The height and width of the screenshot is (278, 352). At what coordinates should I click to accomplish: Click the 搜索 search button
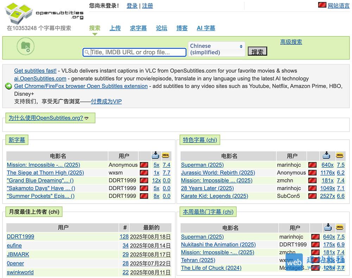pyautogui.click(x=257, y=51)
